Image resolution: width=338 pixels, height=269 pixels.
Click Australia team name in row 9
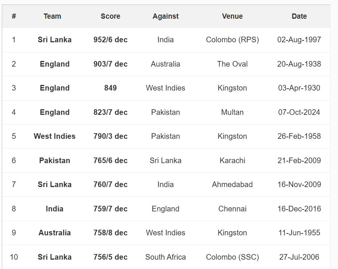[55, 233]
